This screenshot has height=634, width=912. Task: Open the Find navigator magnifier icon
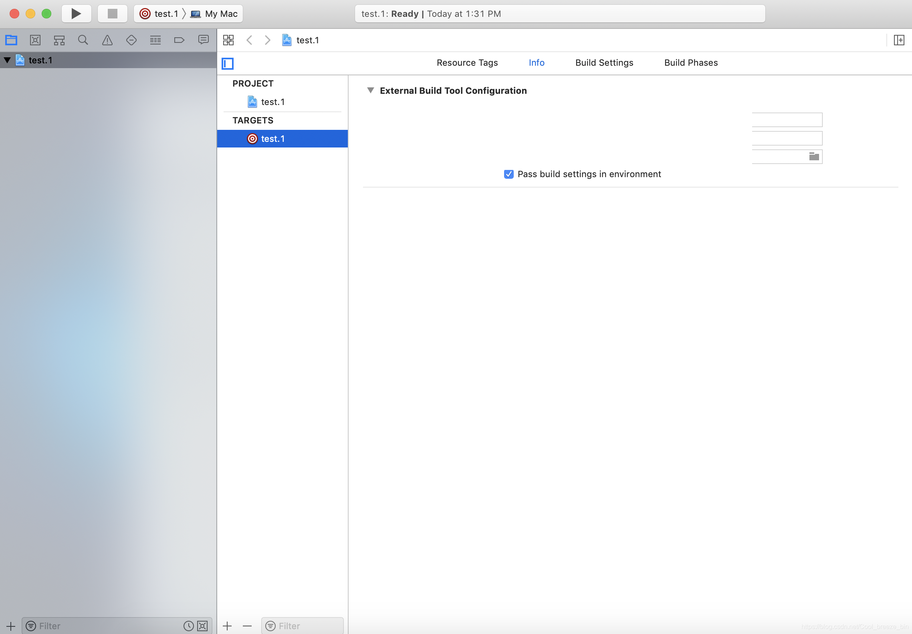[x=83, y=40]
